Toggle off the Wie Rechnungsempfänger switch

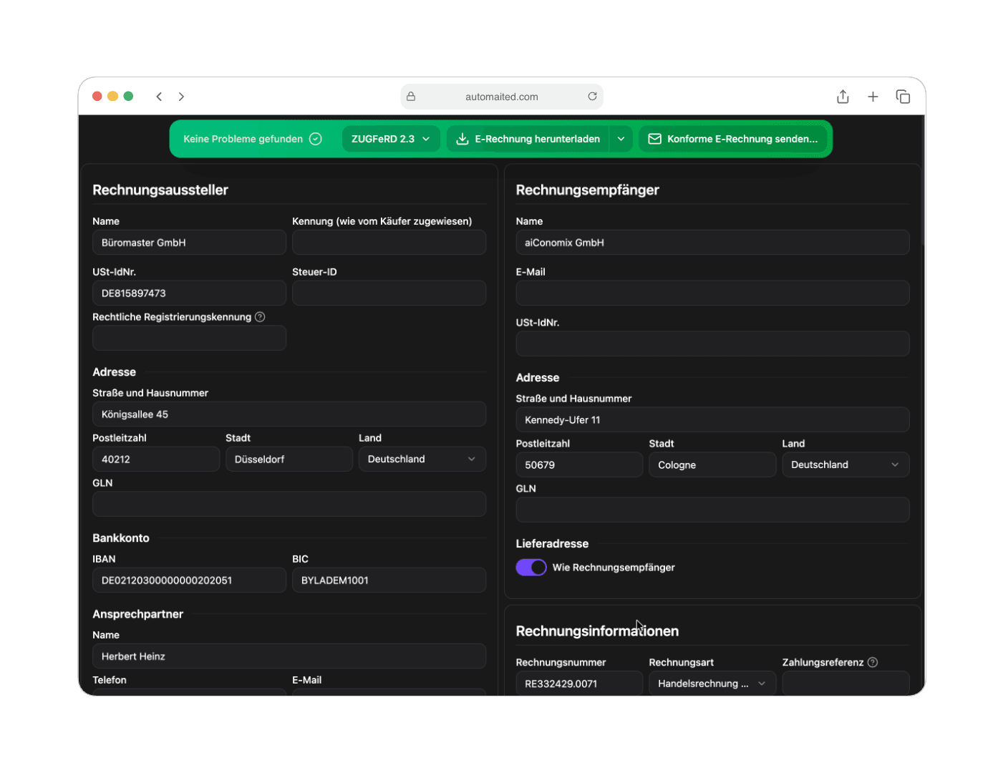531,568
